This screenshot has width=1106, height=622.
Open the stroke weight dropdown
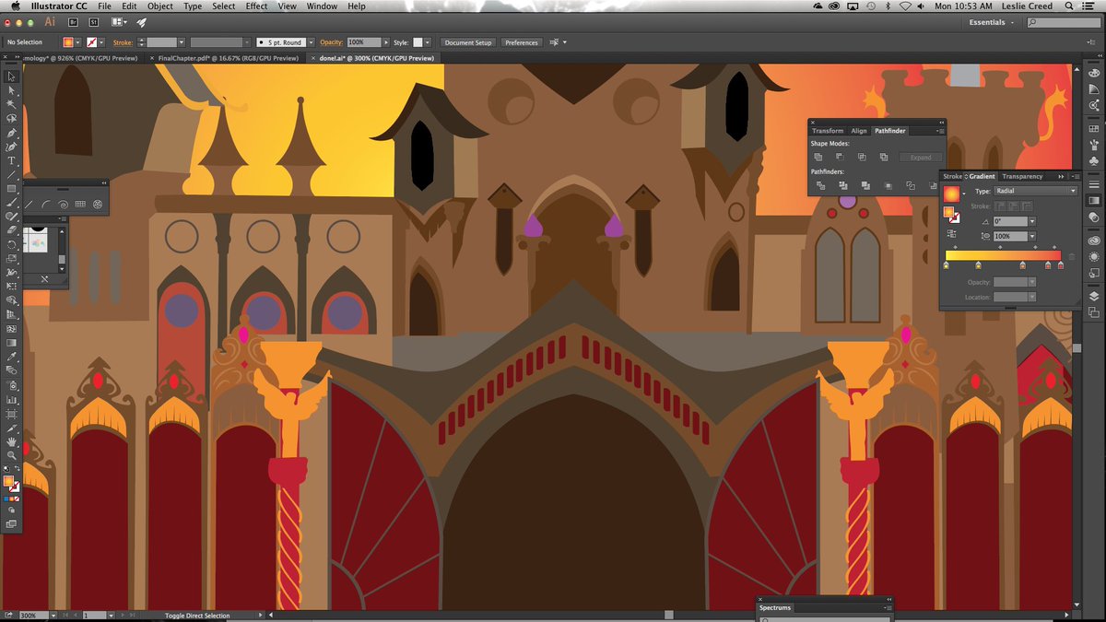coord(182,42)
